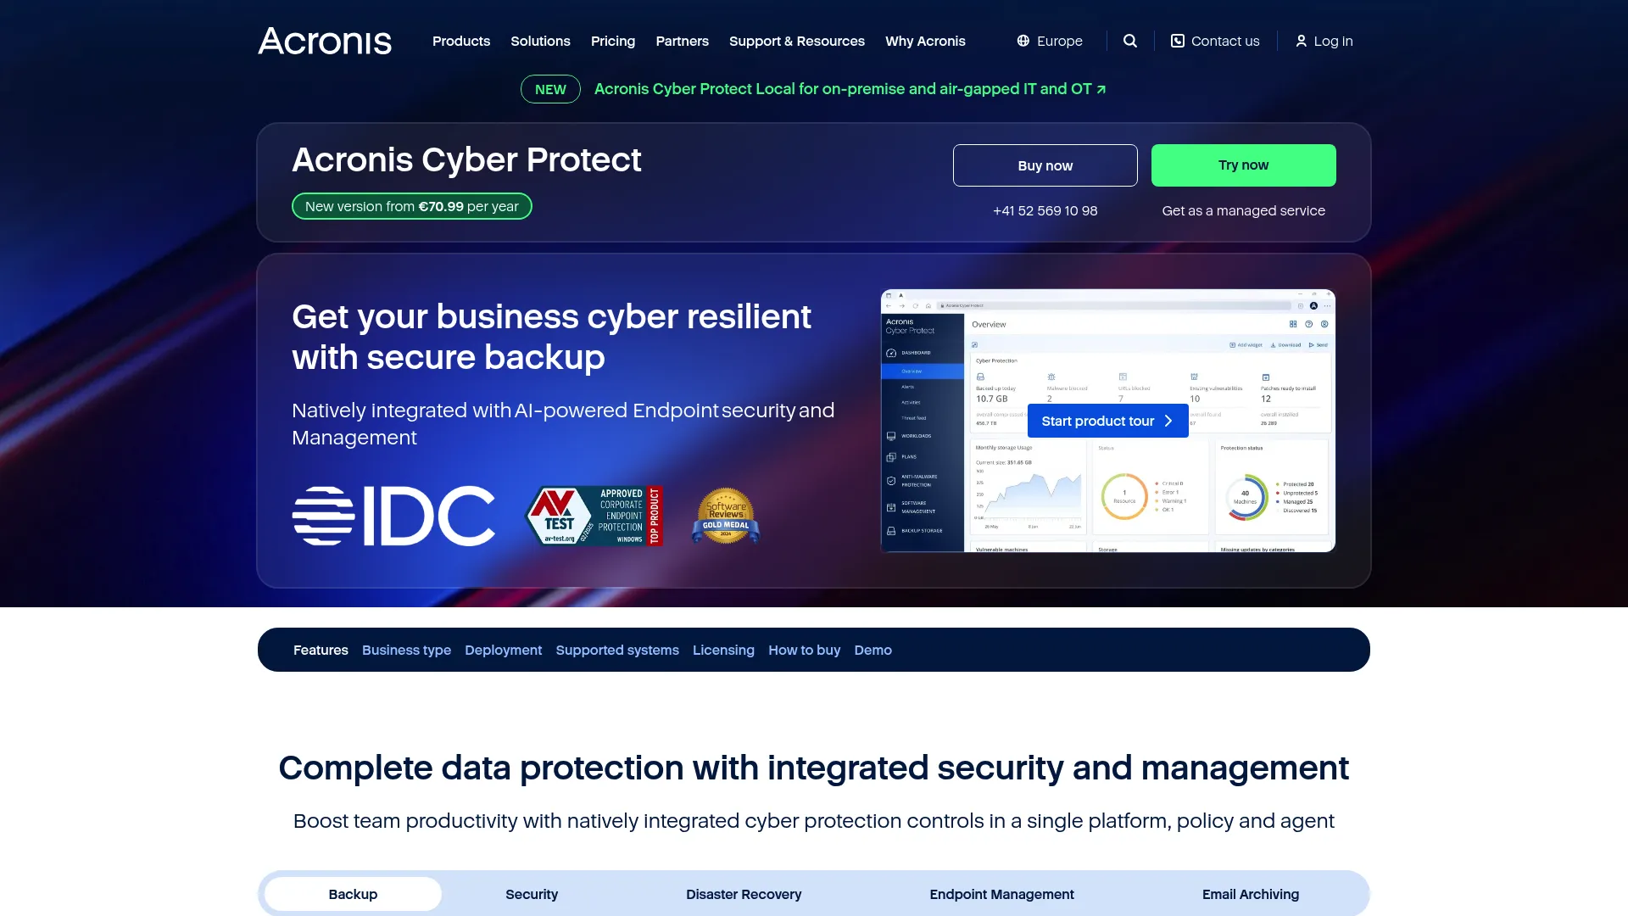Open the search magnifier icon
1628x916 pixels.
pyautogui.click(x=1130, y=41)
